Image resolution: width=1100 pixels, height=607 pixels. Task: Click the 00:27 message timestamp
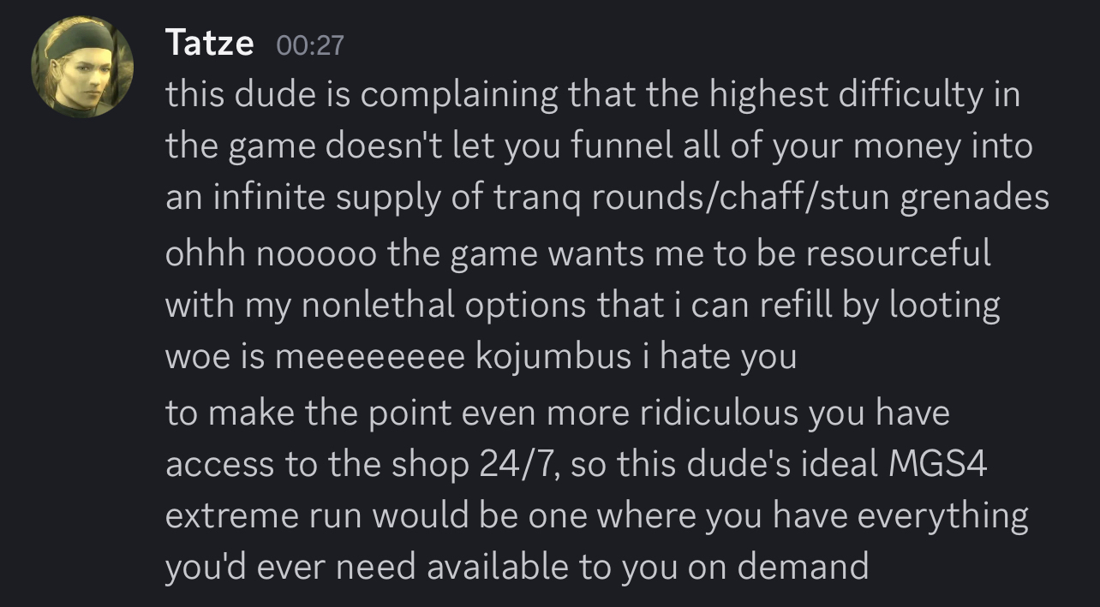[310, 45]
